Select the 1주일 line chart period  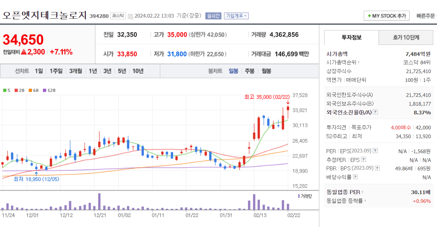pos(56,71)
